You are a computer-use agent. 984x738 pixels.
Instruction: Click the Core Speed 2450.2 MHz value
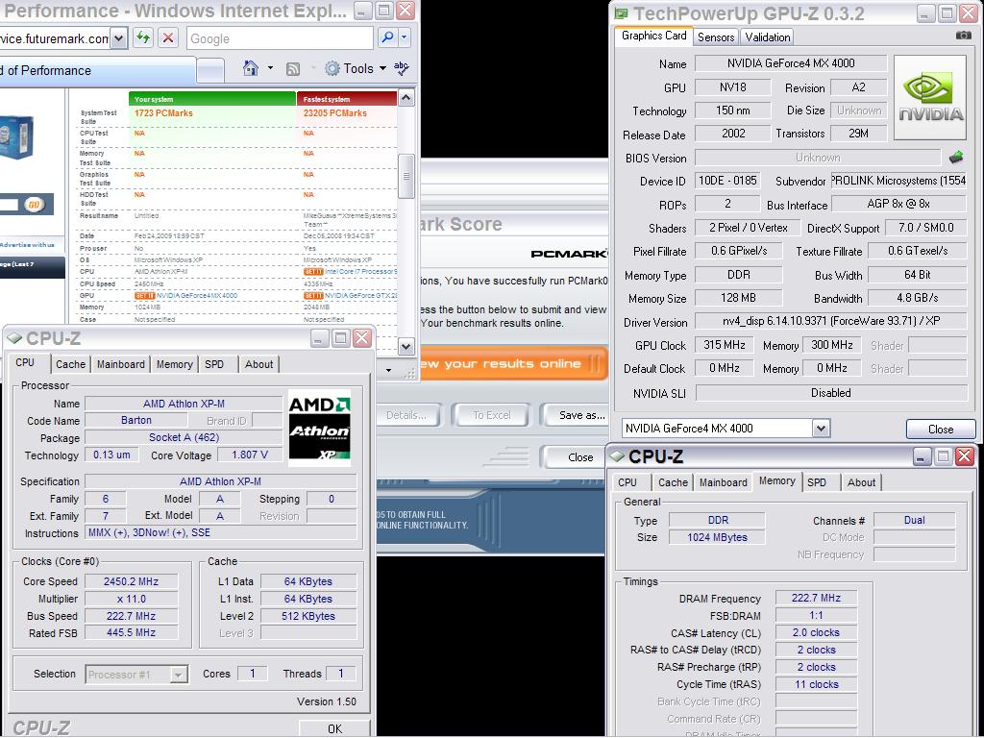[x=131, y=581]
